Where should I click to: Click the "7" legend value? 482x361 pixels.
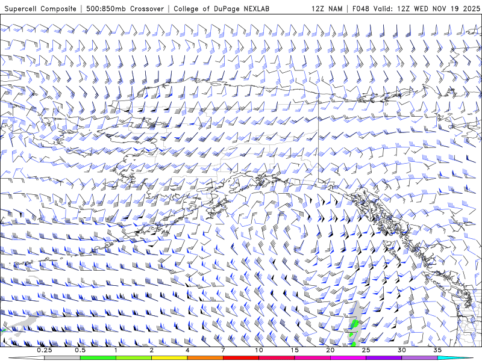[x=223, y=350]
